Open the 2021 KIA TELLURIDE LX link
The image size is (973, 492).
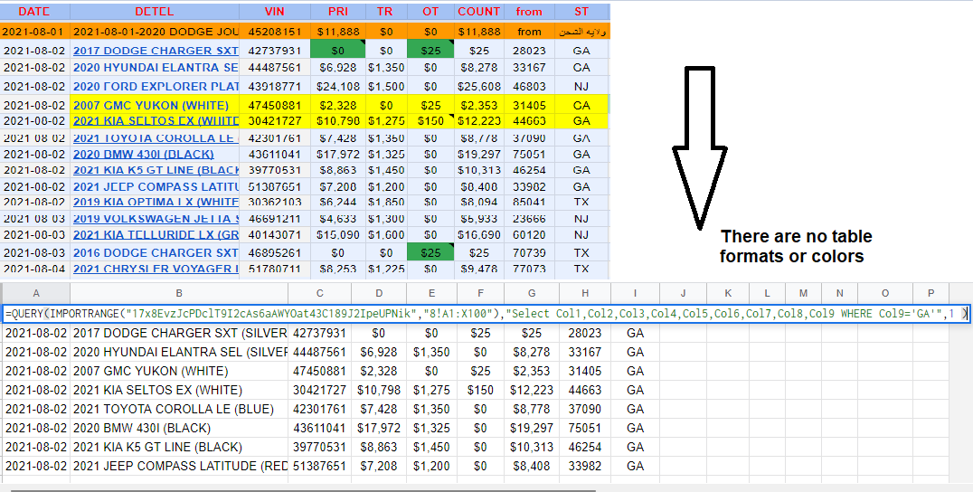[x=156, y=234]
